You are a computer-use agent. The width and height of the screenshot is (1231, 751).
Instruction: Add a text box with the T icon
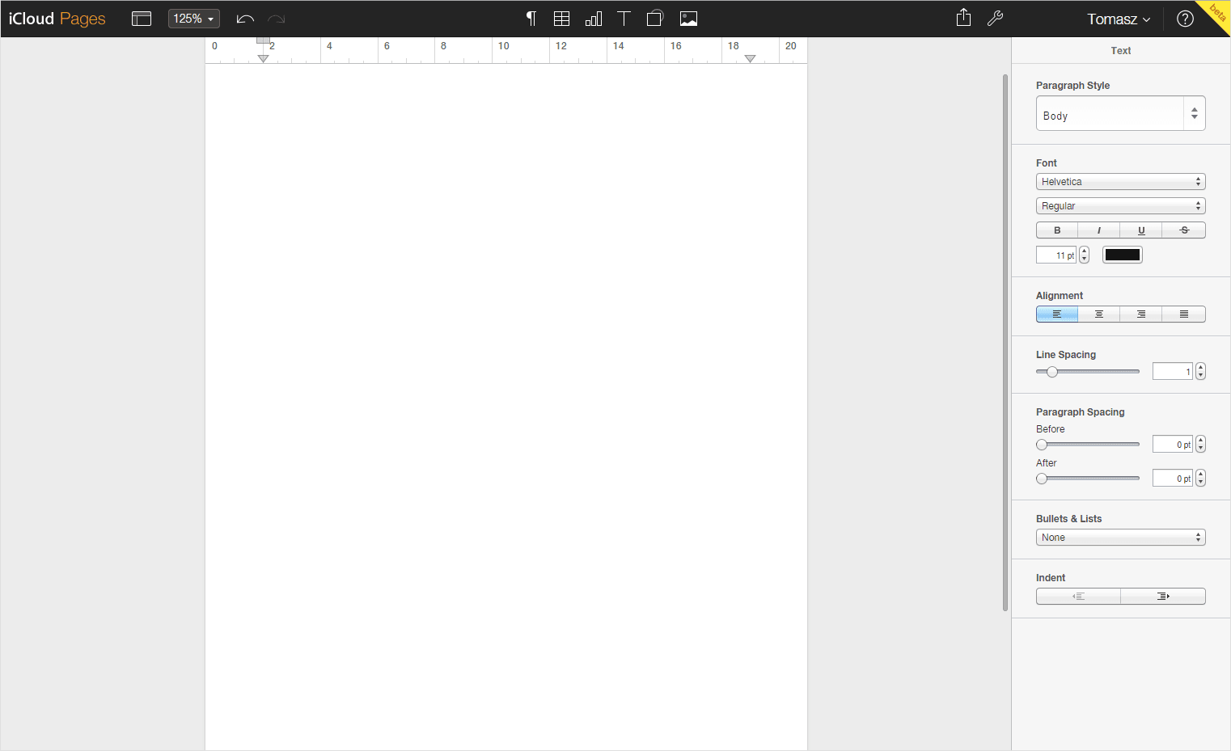click(x=624, y=19)
